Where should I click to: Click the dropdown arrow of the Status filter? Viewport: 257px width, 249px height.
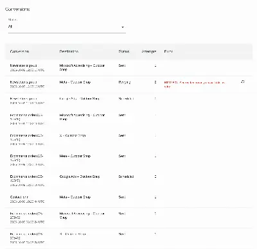coord(123,27)
